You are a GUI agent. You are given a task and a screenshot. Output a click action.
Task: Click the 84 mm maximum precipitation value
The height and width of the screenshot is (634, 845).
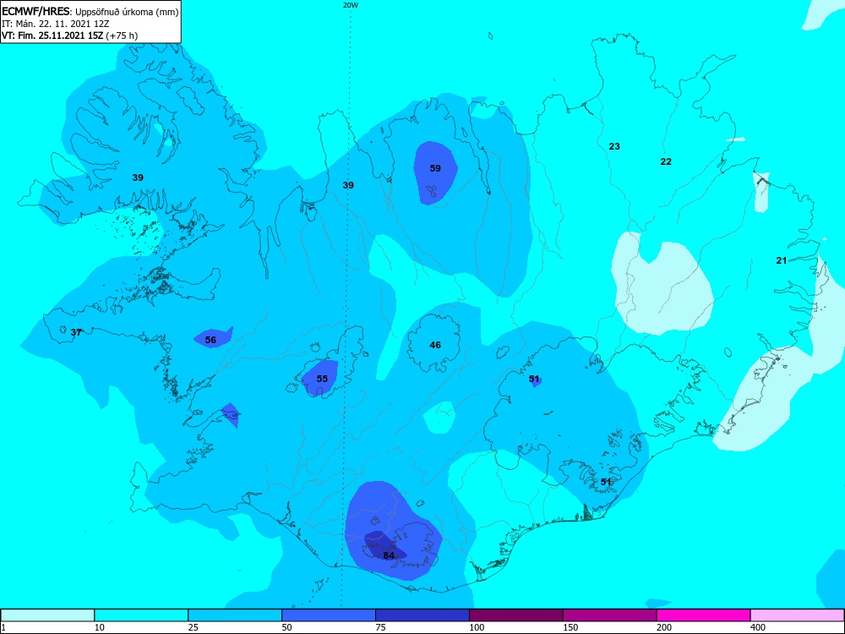click(389, 555)
